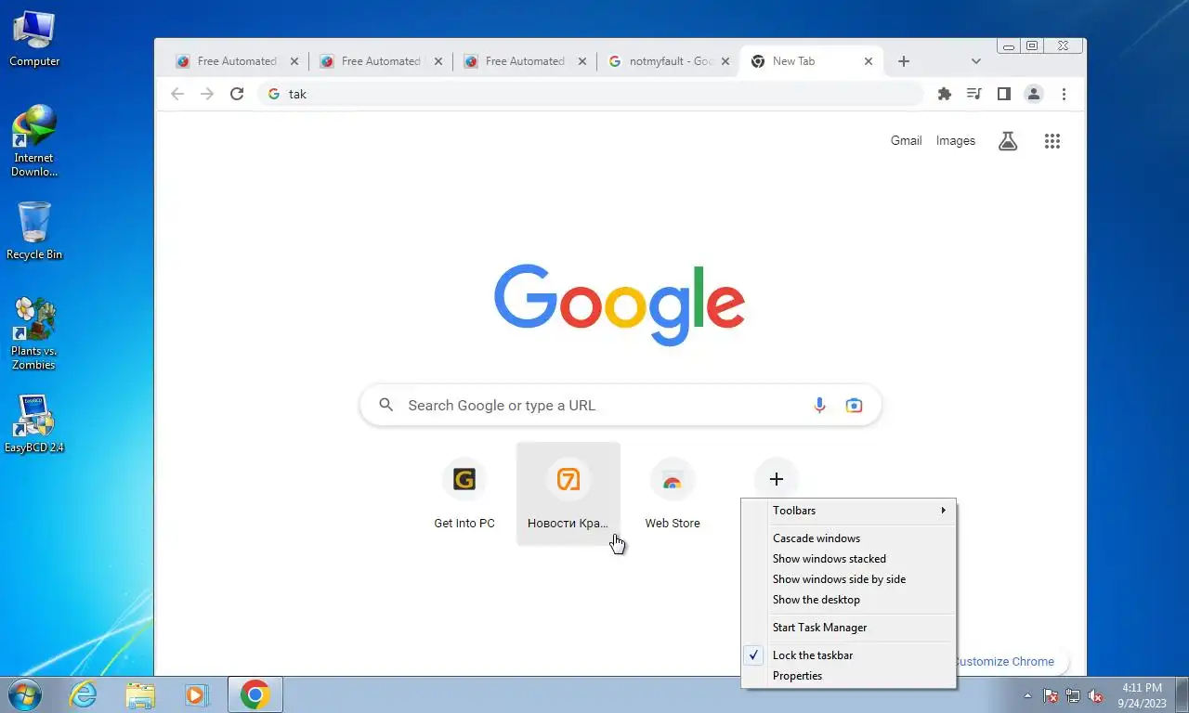The height and width of the screenshot is (713, 1189).
Task: Open the Action Center flag icon
Action: click(x=1051, y=695)
